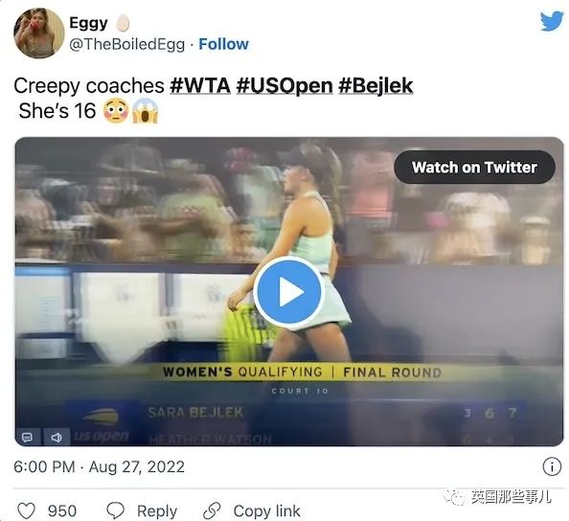569x521 pixels.
Task: Follow the @TheBoiledEgg account
Action: (x=223, y=44)
